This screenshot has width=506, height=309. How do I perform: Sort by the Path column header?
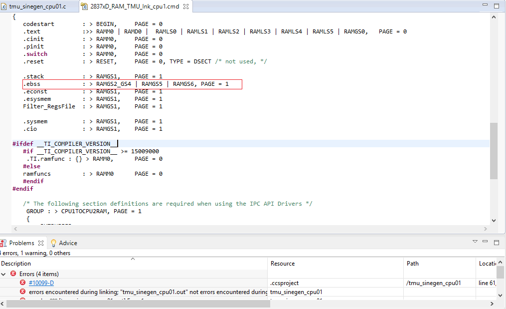coord(440,264)
